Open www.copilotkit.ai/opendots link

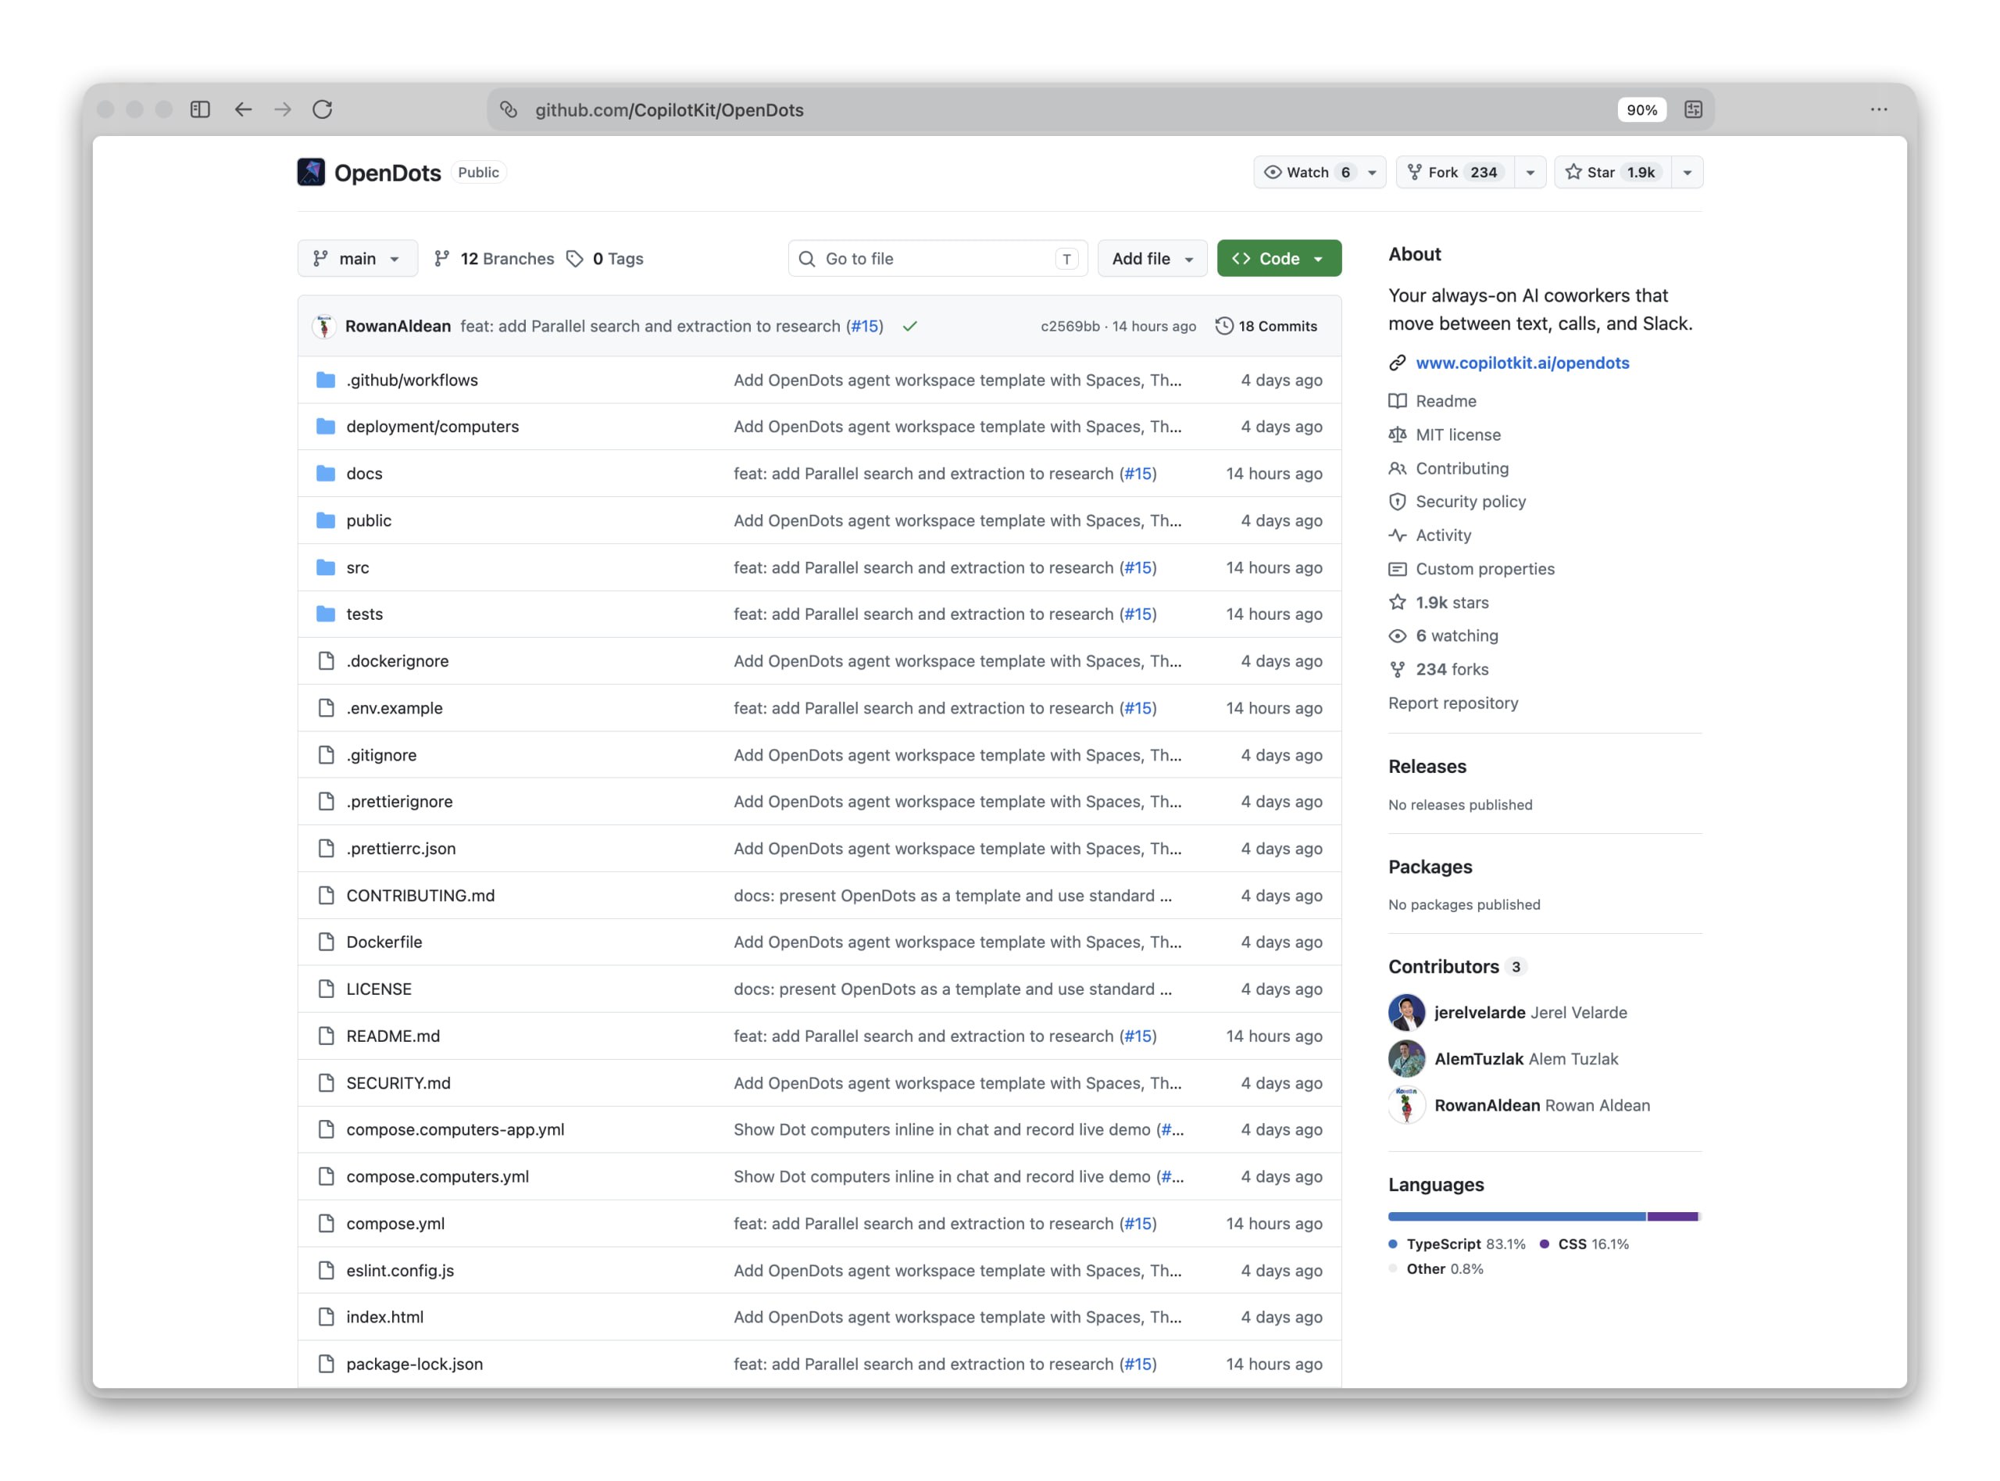click(1522, 363)
